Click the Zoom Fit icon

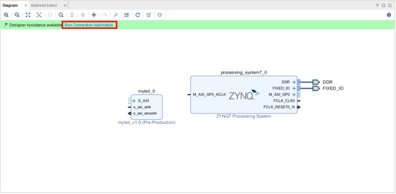[x=28, y=15]
